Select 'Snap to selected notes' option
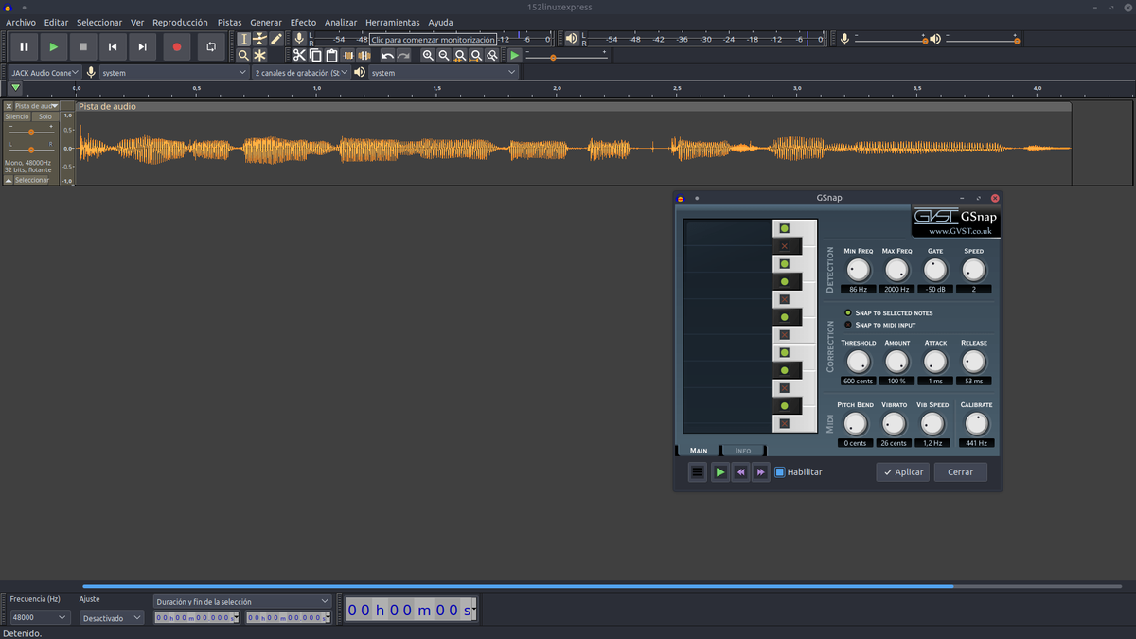Viewport: 1136px width, 639px height. pyautogui.click(x=848, y=312)
